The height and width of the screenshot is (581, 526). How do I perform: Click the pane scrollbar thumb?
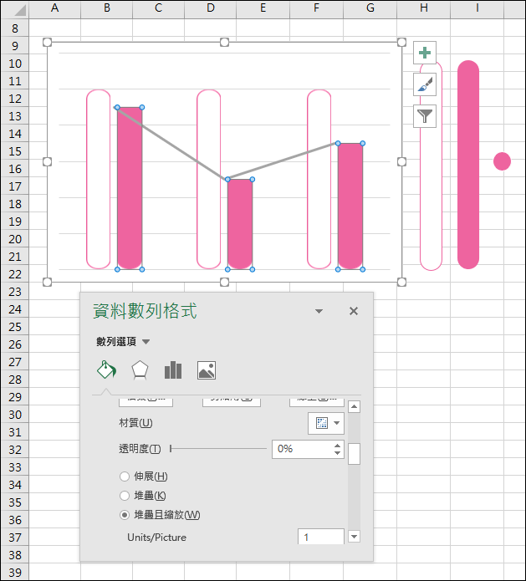tap(354, 454)
